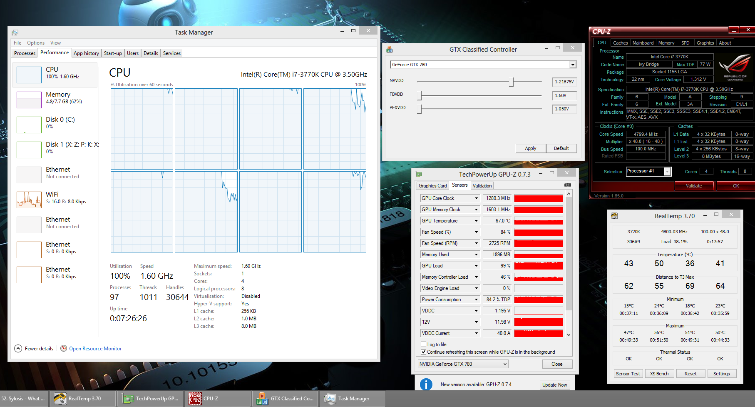The height and width of the screenshot is (407, 755).
Task: Click the NVVDD voltage slider handle
Action: pos(512,82)
